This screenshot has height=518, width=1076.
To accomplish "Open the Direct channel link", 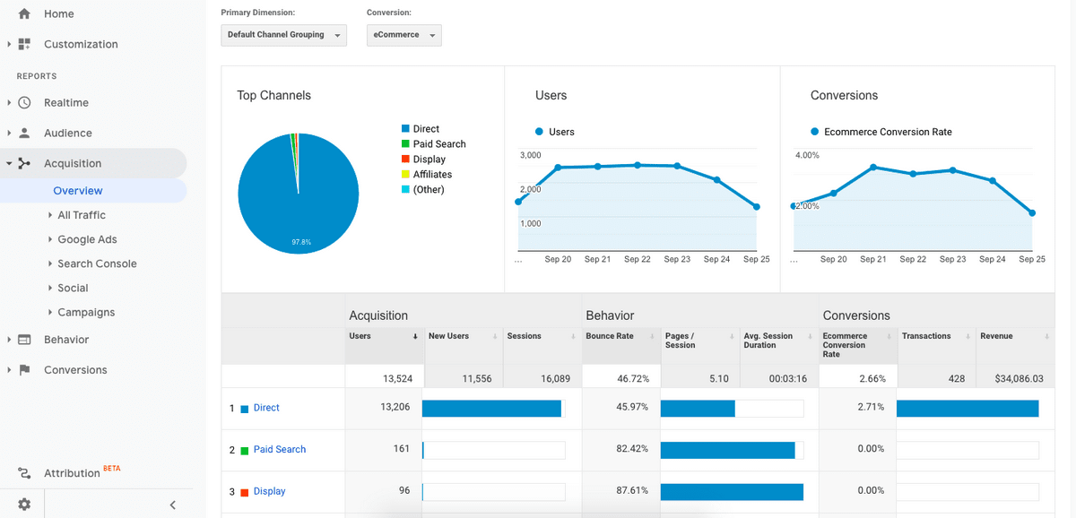I will (x=266, y=408).
